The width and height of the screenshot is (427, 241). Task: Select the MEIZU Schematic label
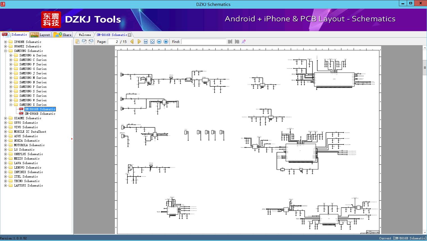pos(27,159)
